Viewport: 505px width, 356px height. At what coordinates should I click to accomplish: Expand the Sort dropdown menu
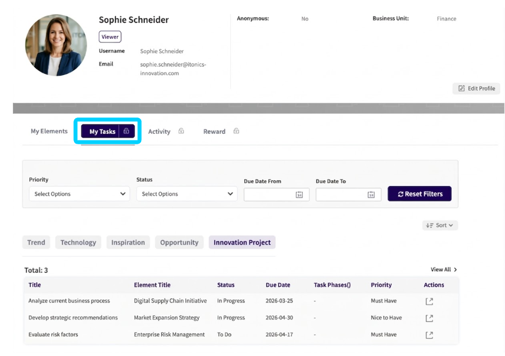point(440,225)
